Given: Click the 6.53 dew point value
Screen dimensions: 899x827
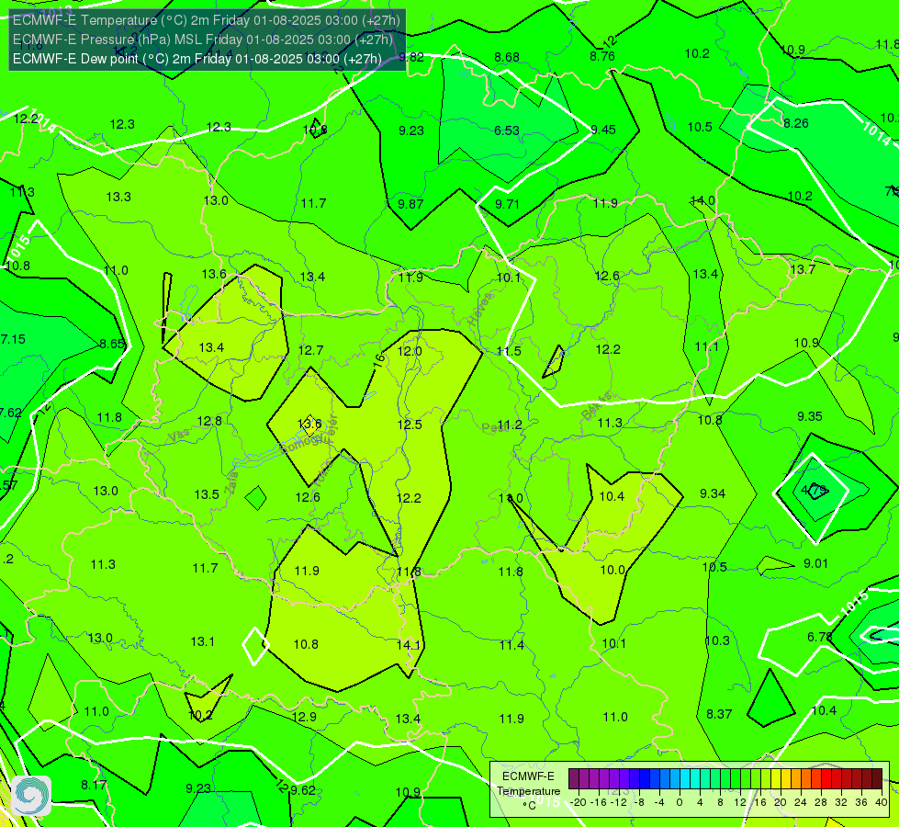Looking at the screenshot, I should (507, 130).
